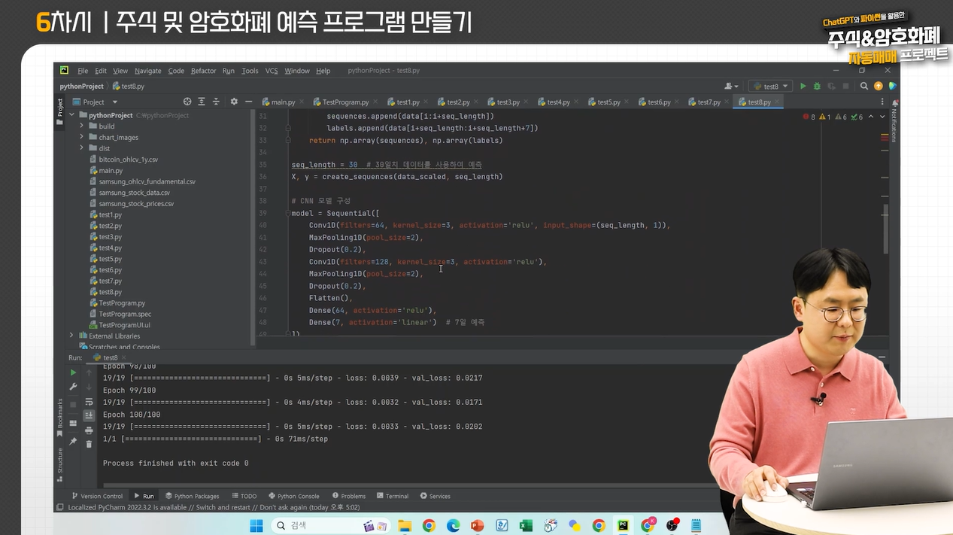Click the account icon in the toolbar

pos(730,87)
